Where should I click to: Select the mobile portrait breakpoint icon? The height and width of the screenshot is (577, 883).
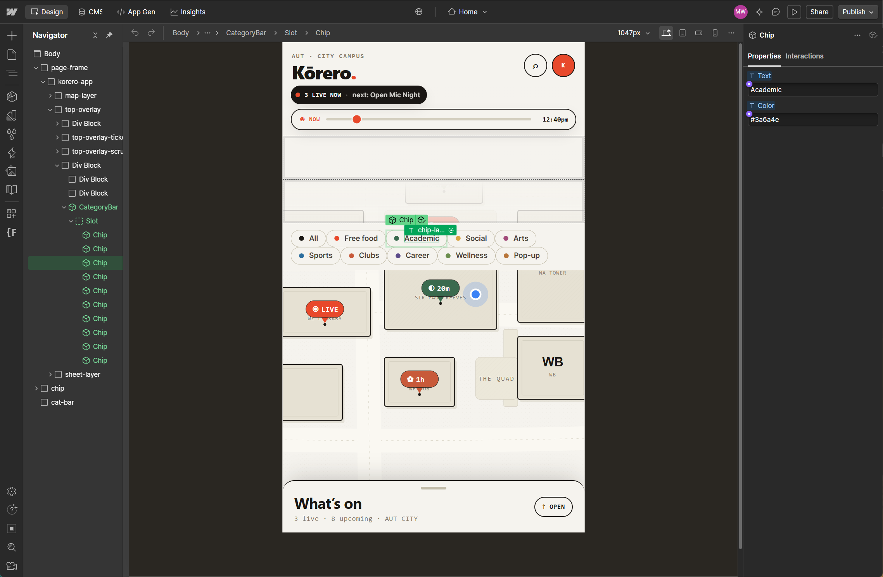point(715,33)
